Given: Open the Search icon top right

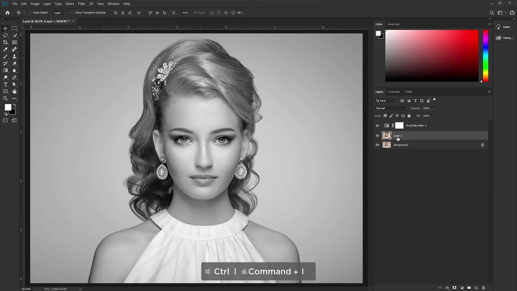Looking at the screenshot, I should pyautogui.click(x=492, y=13).
